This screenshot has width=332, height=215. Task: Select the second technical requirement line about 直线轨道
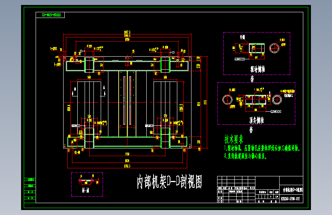[245, 156]
